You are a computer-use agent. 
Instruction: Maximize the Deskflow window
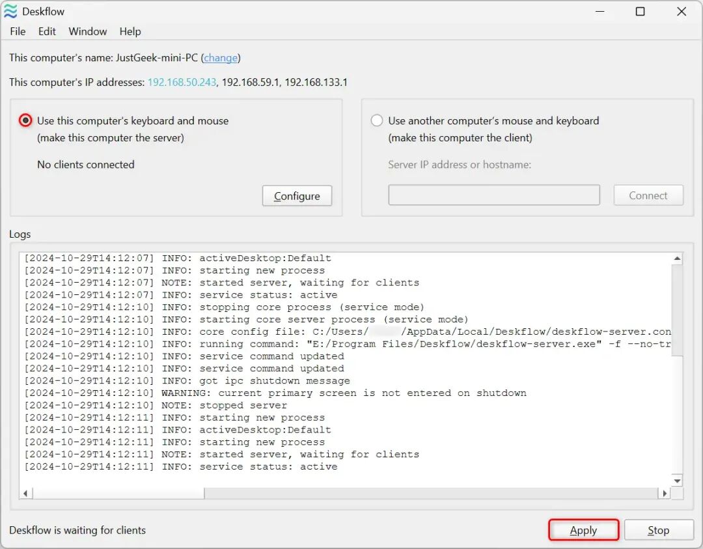tap(641, 11)
